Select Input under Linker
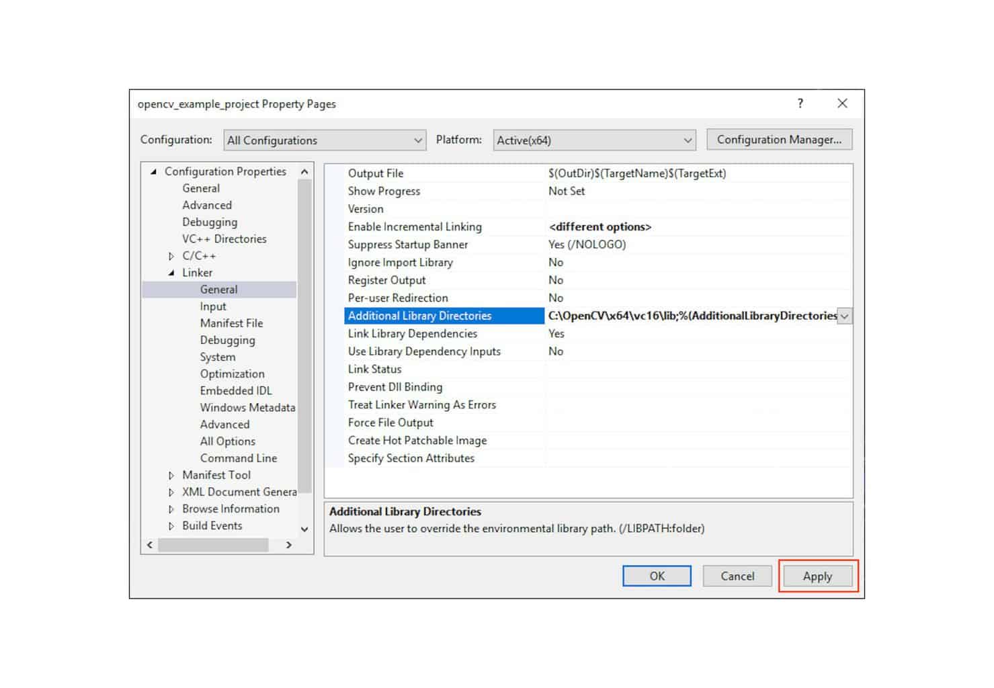This screenshot has width=994, height=688. [x=213, y=306]
